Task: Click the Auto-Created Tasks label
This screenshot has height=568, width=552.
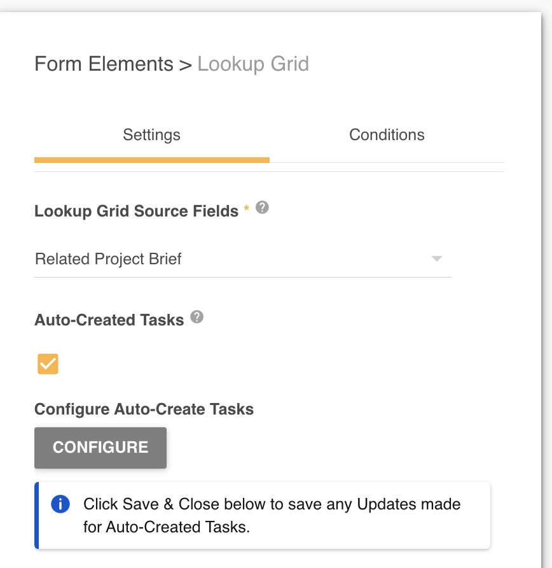Action: [109, 320]
